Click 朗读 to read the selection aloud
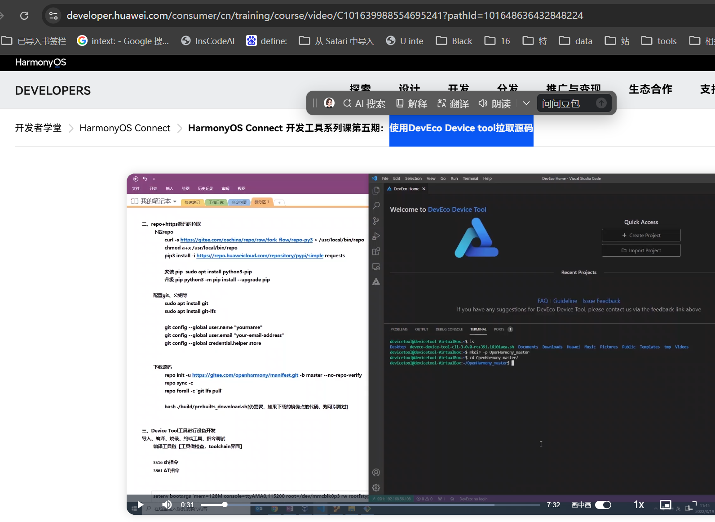This screenshot has width=715, height=522. coord(494,103)
